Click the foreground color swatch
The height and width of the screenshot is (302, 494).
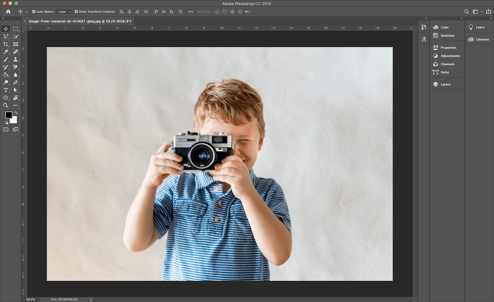(8, 114)
